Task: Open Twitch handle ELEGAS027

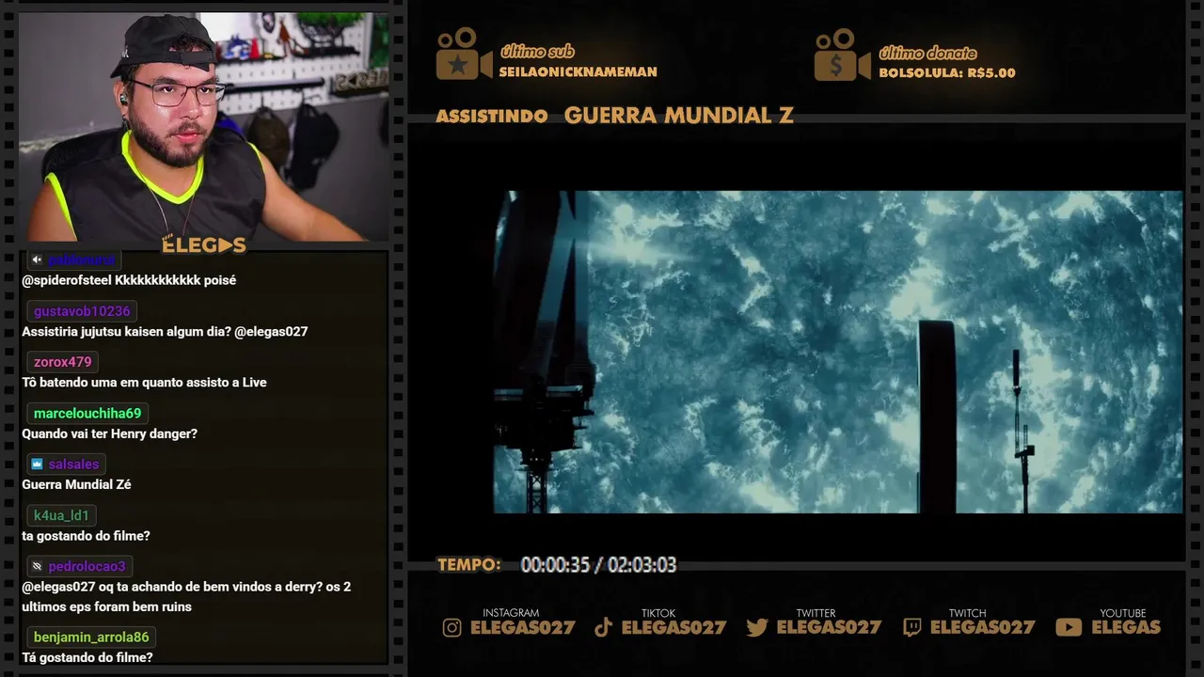Action: coord(982,627)
